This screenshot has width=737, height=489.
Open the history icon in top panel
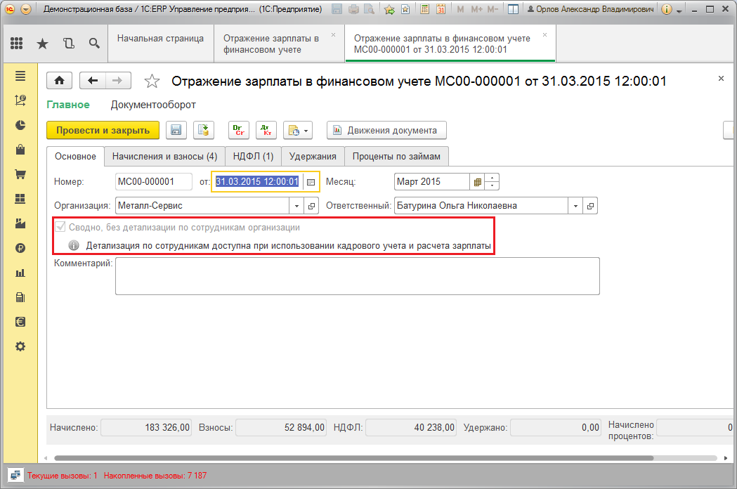[x=69, y=44]
